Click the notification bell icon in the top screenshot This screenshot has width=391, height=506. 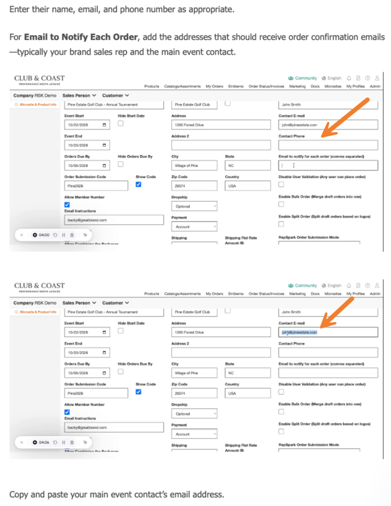tap(349, 78)
